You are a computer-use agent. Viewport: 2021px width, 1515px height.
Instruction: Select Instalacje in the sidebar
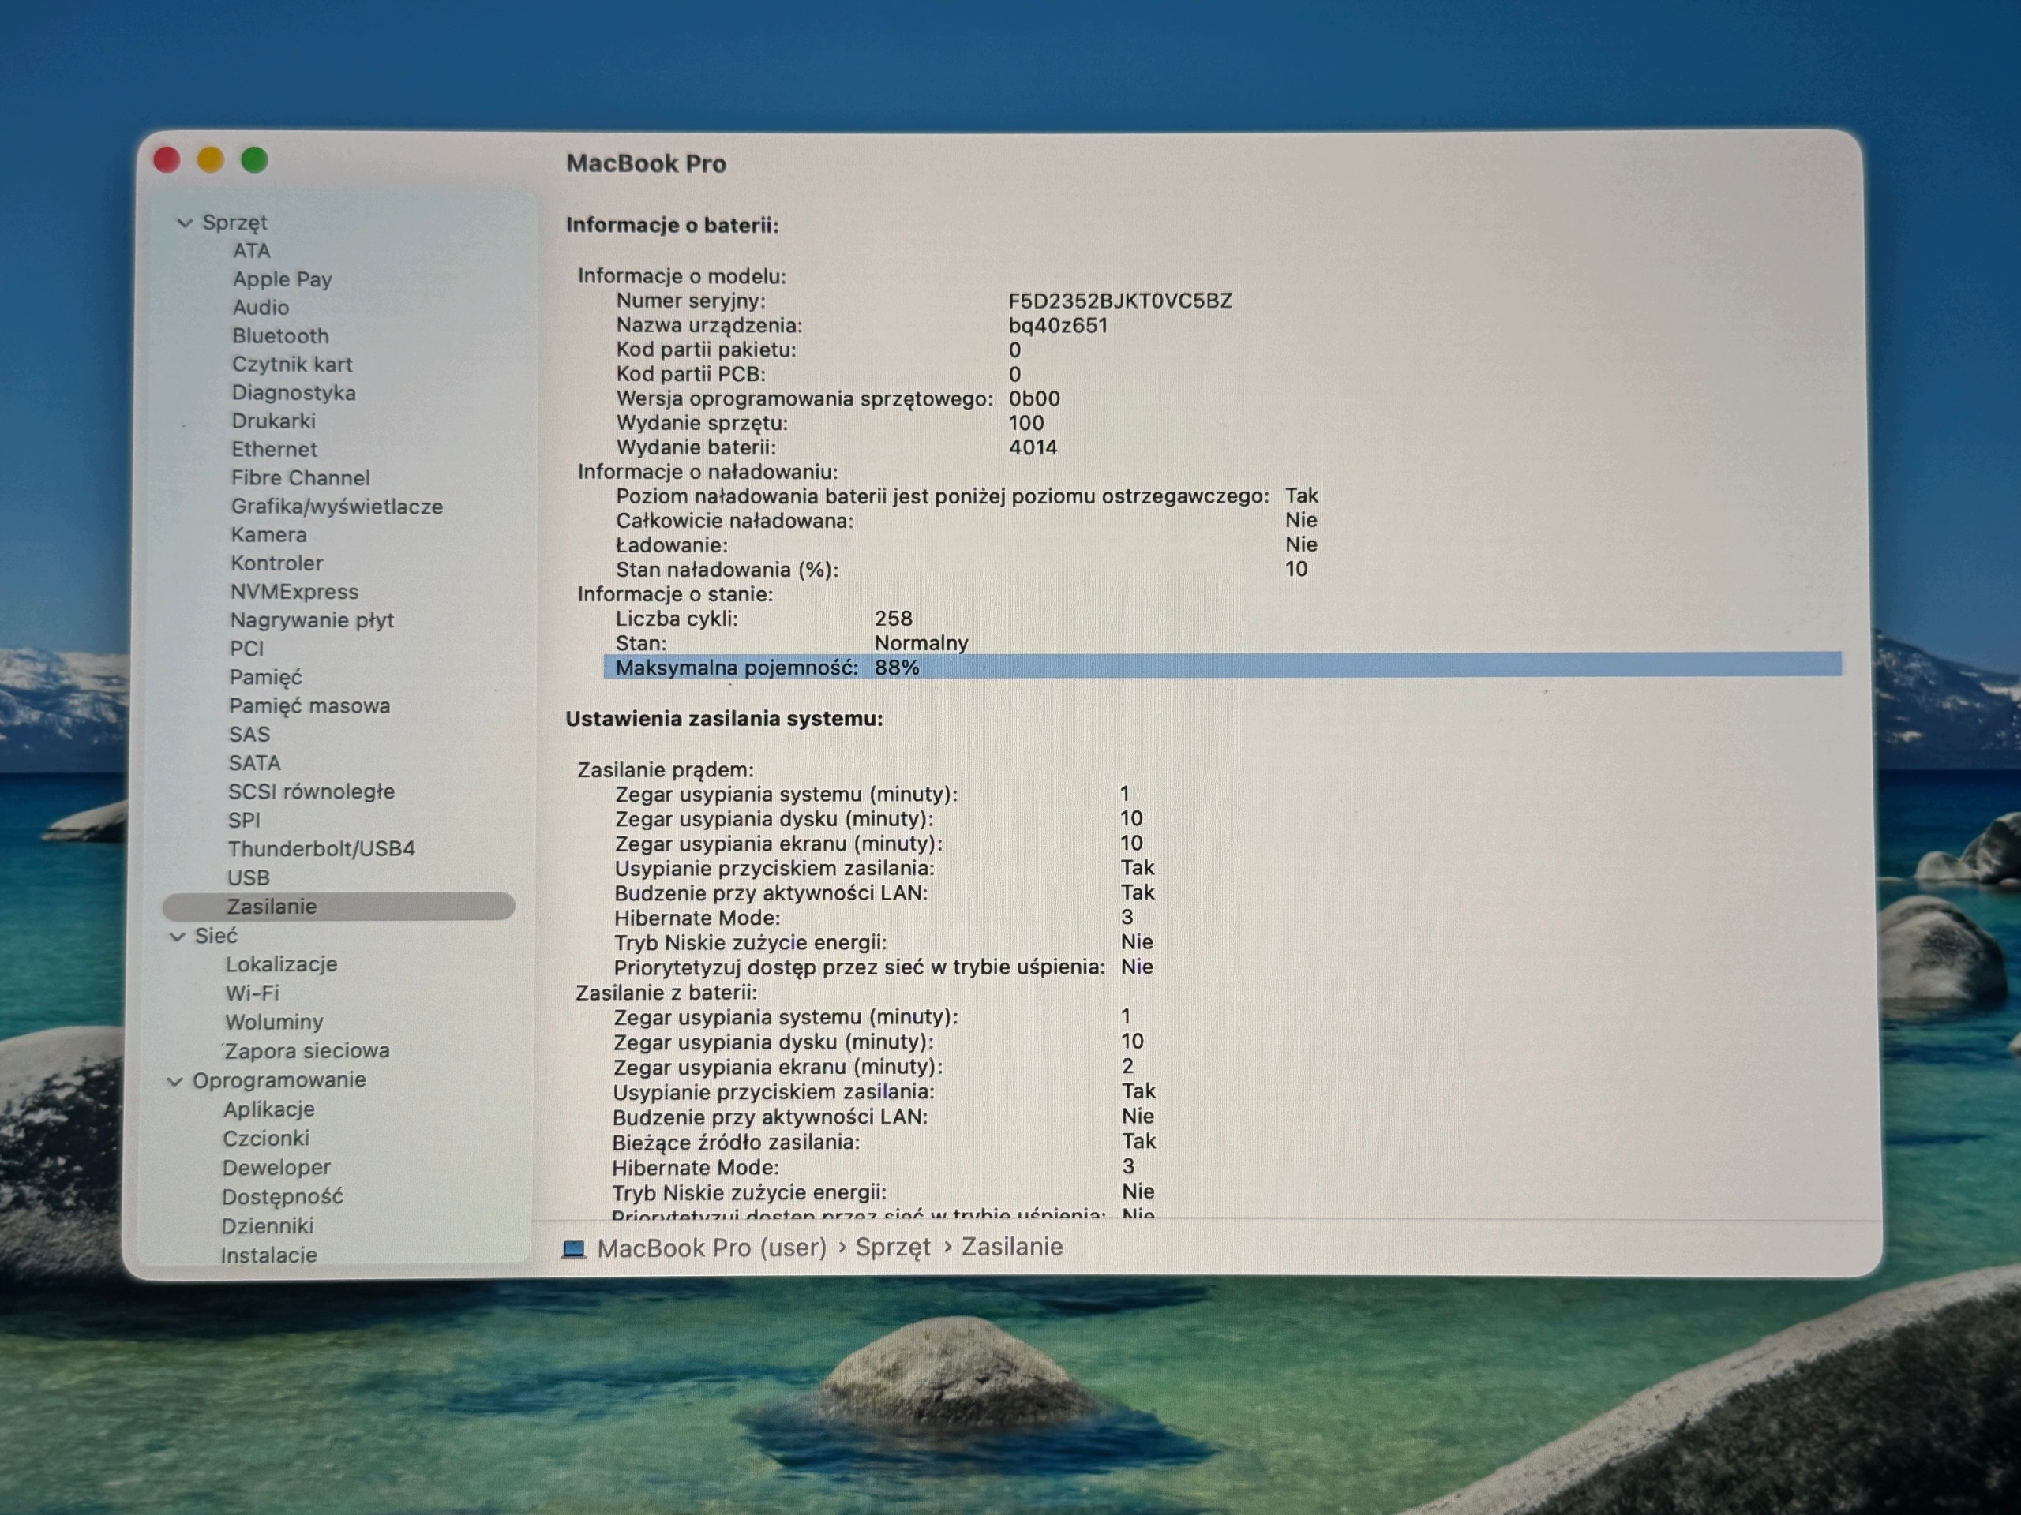pyautogui.click(x=268, y=1255)
